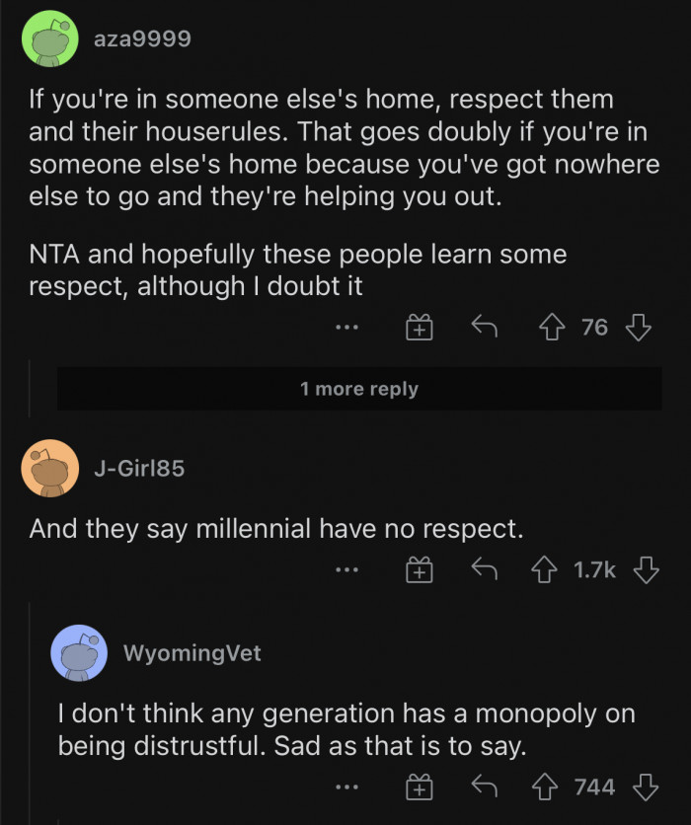Award J-Girl85's comment with gift icon

[421, 569]
